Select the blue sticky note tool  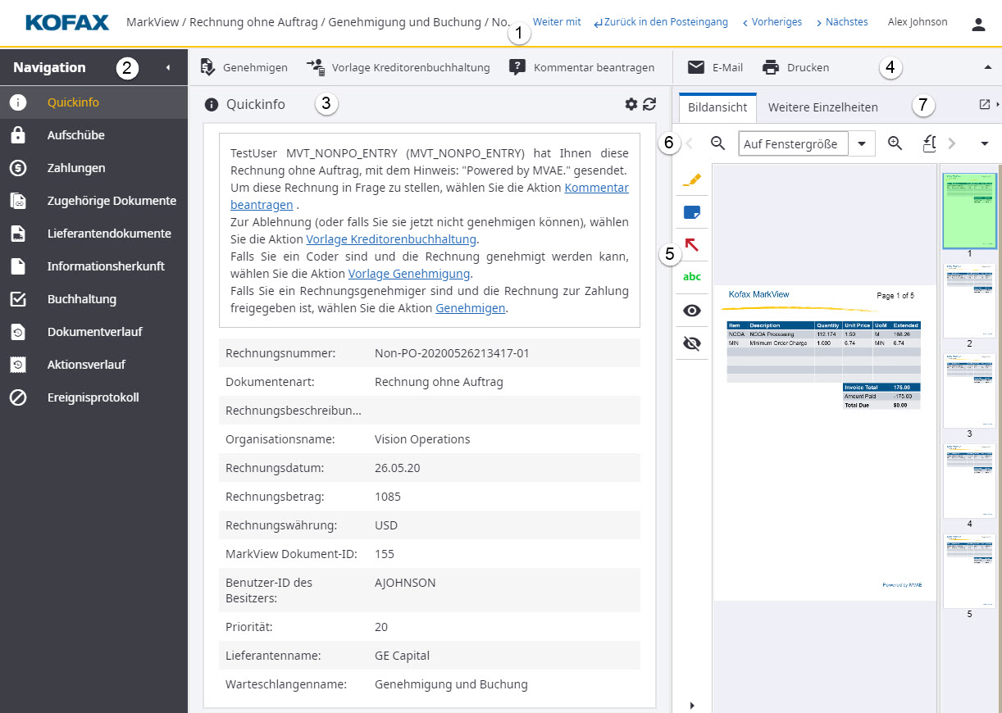pos(692,212)
